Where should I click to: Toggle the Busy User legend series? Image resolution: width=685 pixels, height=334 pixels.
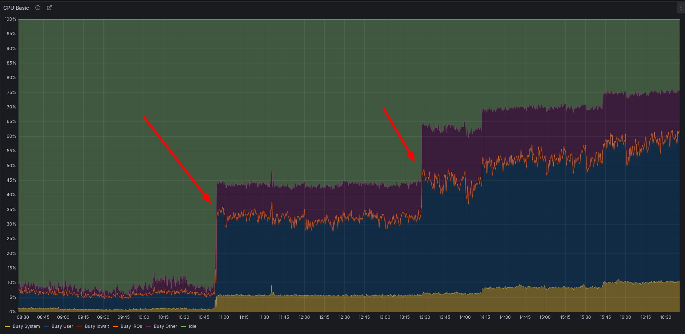click(x=62, y=326)
